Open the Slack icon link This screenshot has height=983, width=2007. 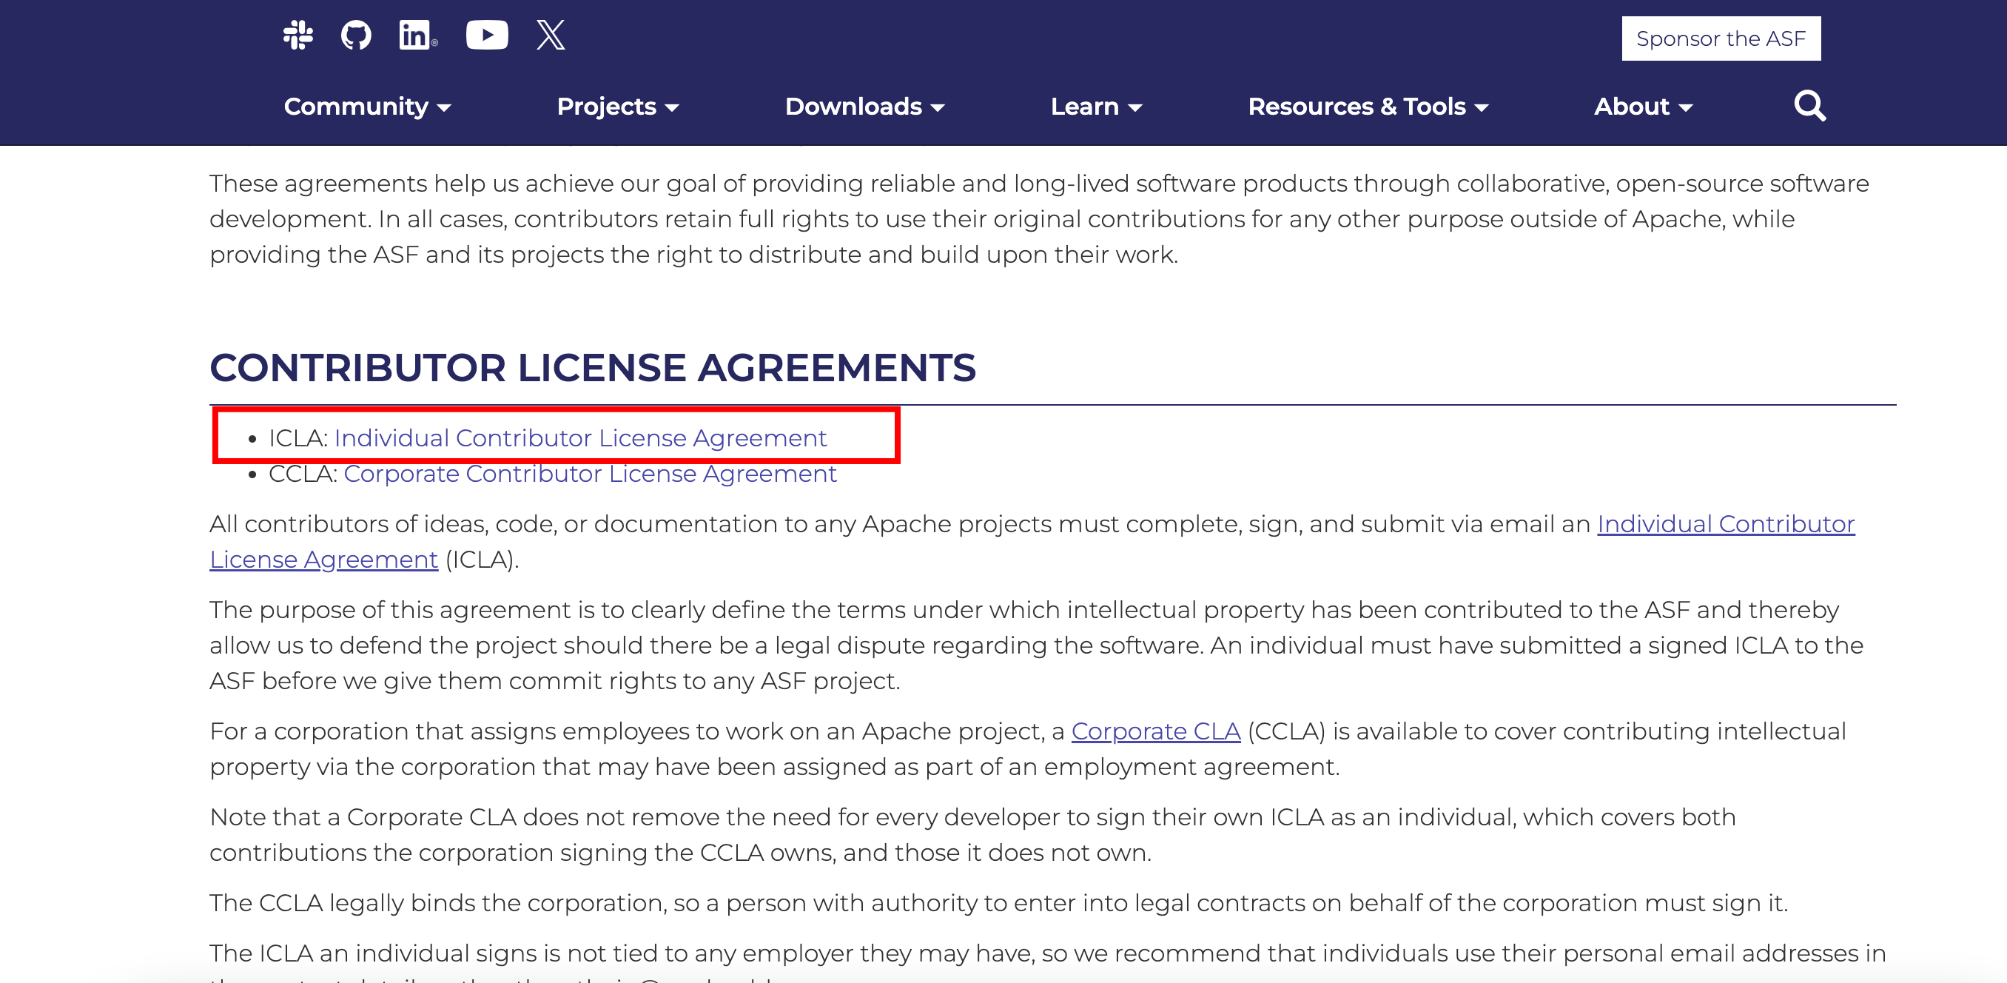[x=297, y=35]
